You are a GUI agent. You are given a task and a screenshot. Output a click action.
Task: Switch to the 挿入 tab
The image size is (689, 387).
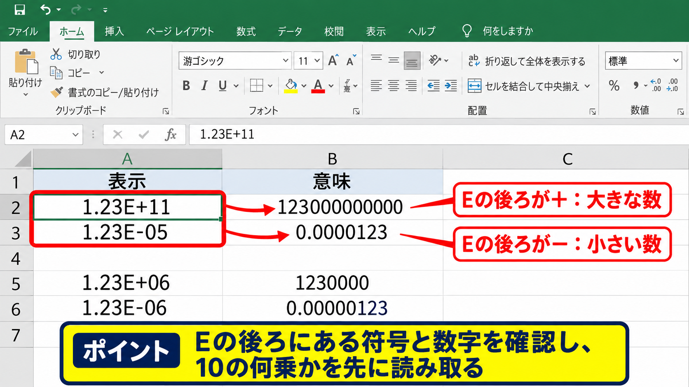click(114, 31)
